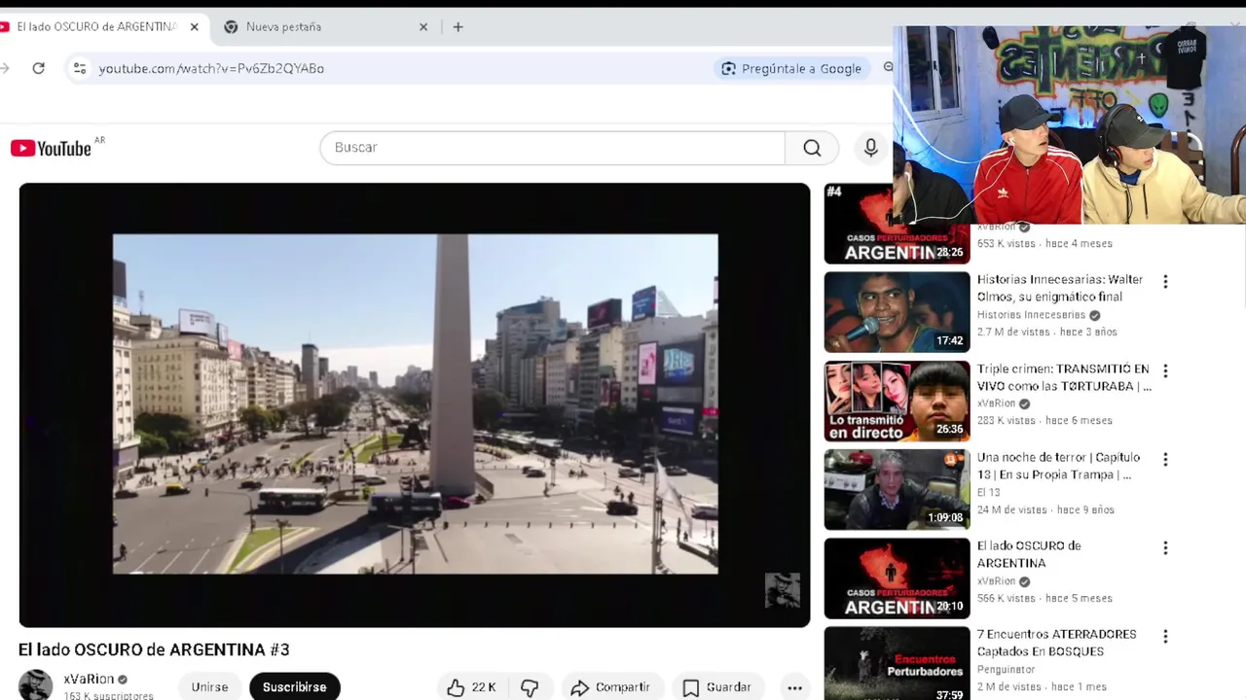This screenshot has width=1246, height=700.
Task: Click the 'Suscribirse' button
Action: click(294, 686)
